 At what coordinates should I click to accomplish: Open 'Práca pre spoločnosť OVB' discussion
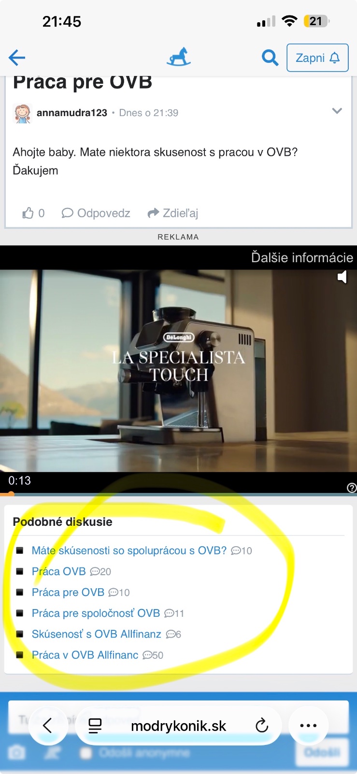[96, 613]
